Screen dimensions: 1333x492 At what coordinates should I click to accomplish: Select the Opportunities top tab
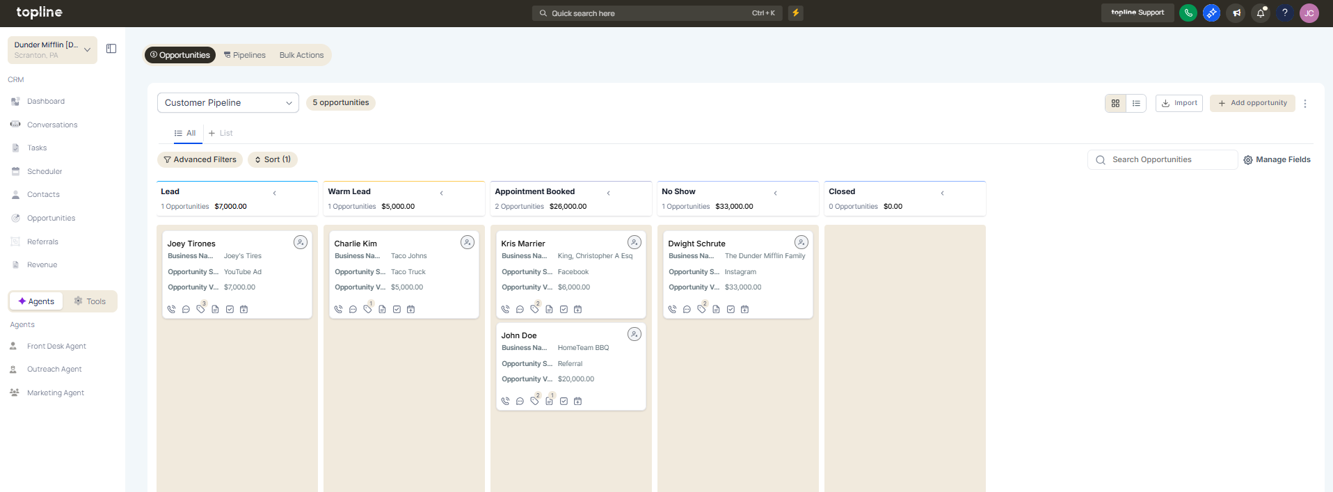[180, 55]
